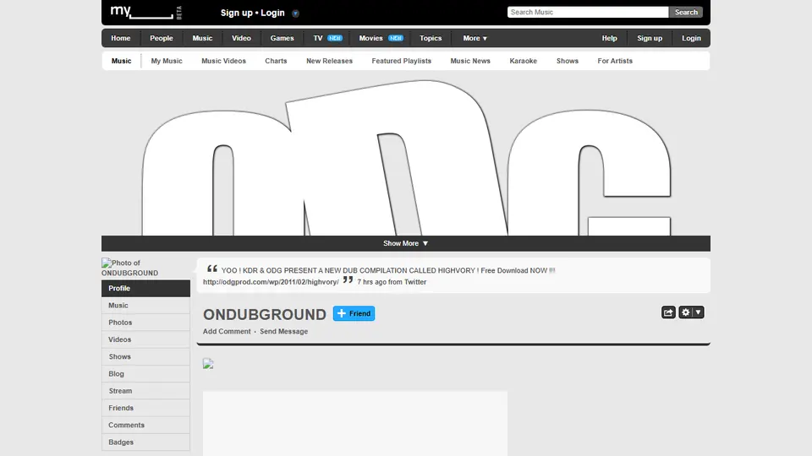Open My Music tab
The width and height of the screenshot is (812, 456).
(167, 61)
